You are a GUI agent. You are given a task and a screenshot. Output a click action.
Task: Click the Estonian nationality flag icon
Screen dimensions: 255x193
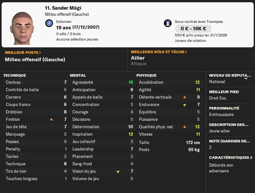click(x=49, y=24)
